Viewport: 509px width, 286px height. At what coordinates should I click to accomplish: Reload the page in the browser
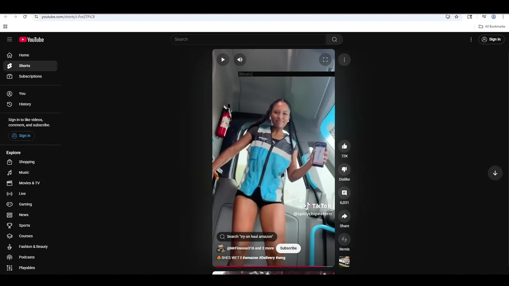(x=25, y=17)
